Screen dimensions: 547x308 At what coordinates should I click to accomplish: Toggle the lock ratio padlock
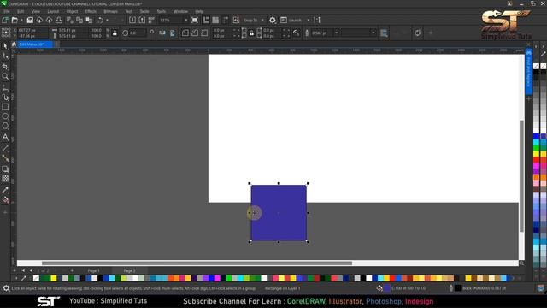[115, 33]
